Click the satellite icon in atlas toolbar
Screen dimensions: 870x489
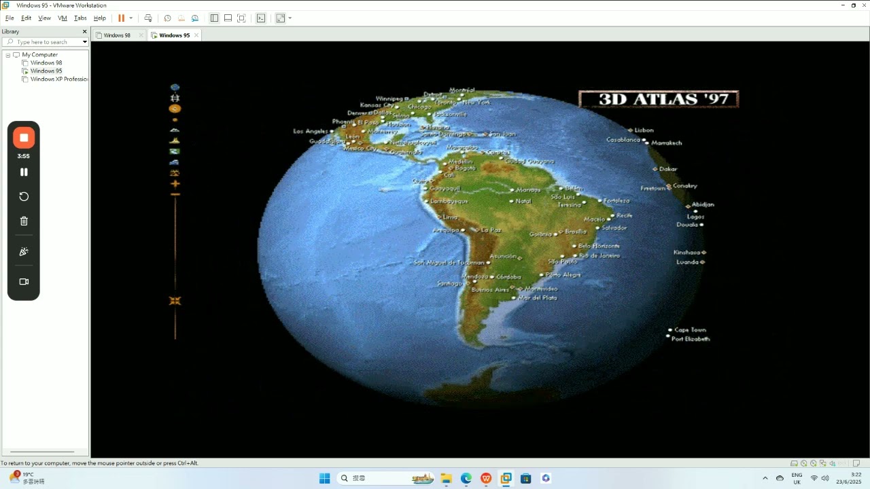175,98
